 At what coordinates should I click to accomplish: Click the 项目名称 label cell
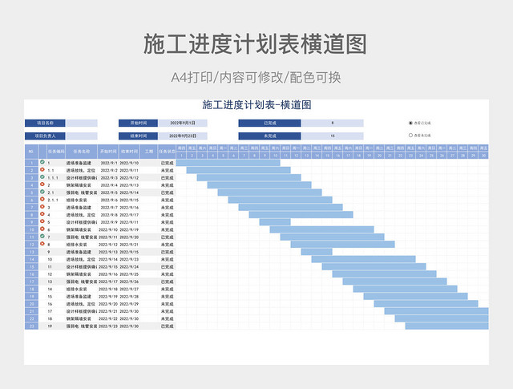tap(45, 124)
